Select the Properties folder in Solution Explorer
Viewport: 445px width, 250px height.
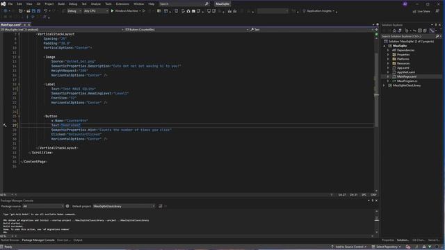(403, 54)
